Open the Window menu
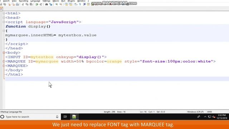This screenshot has width=229, height=129. point(81,1)
